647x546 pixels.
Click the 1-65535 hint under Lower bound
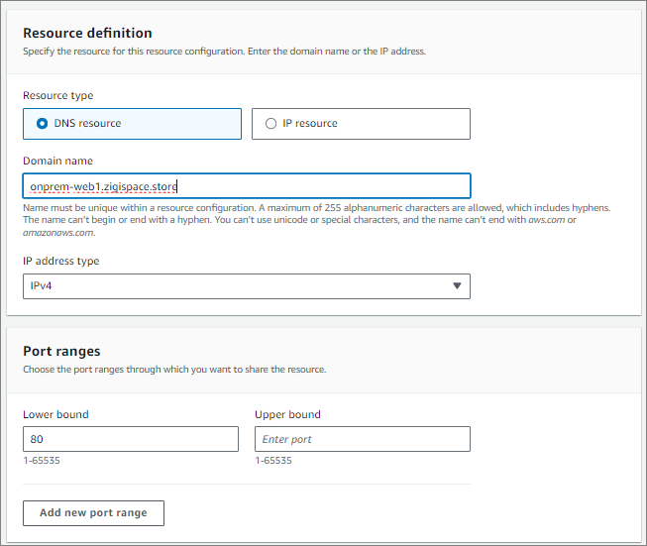[x=42, y=461]
